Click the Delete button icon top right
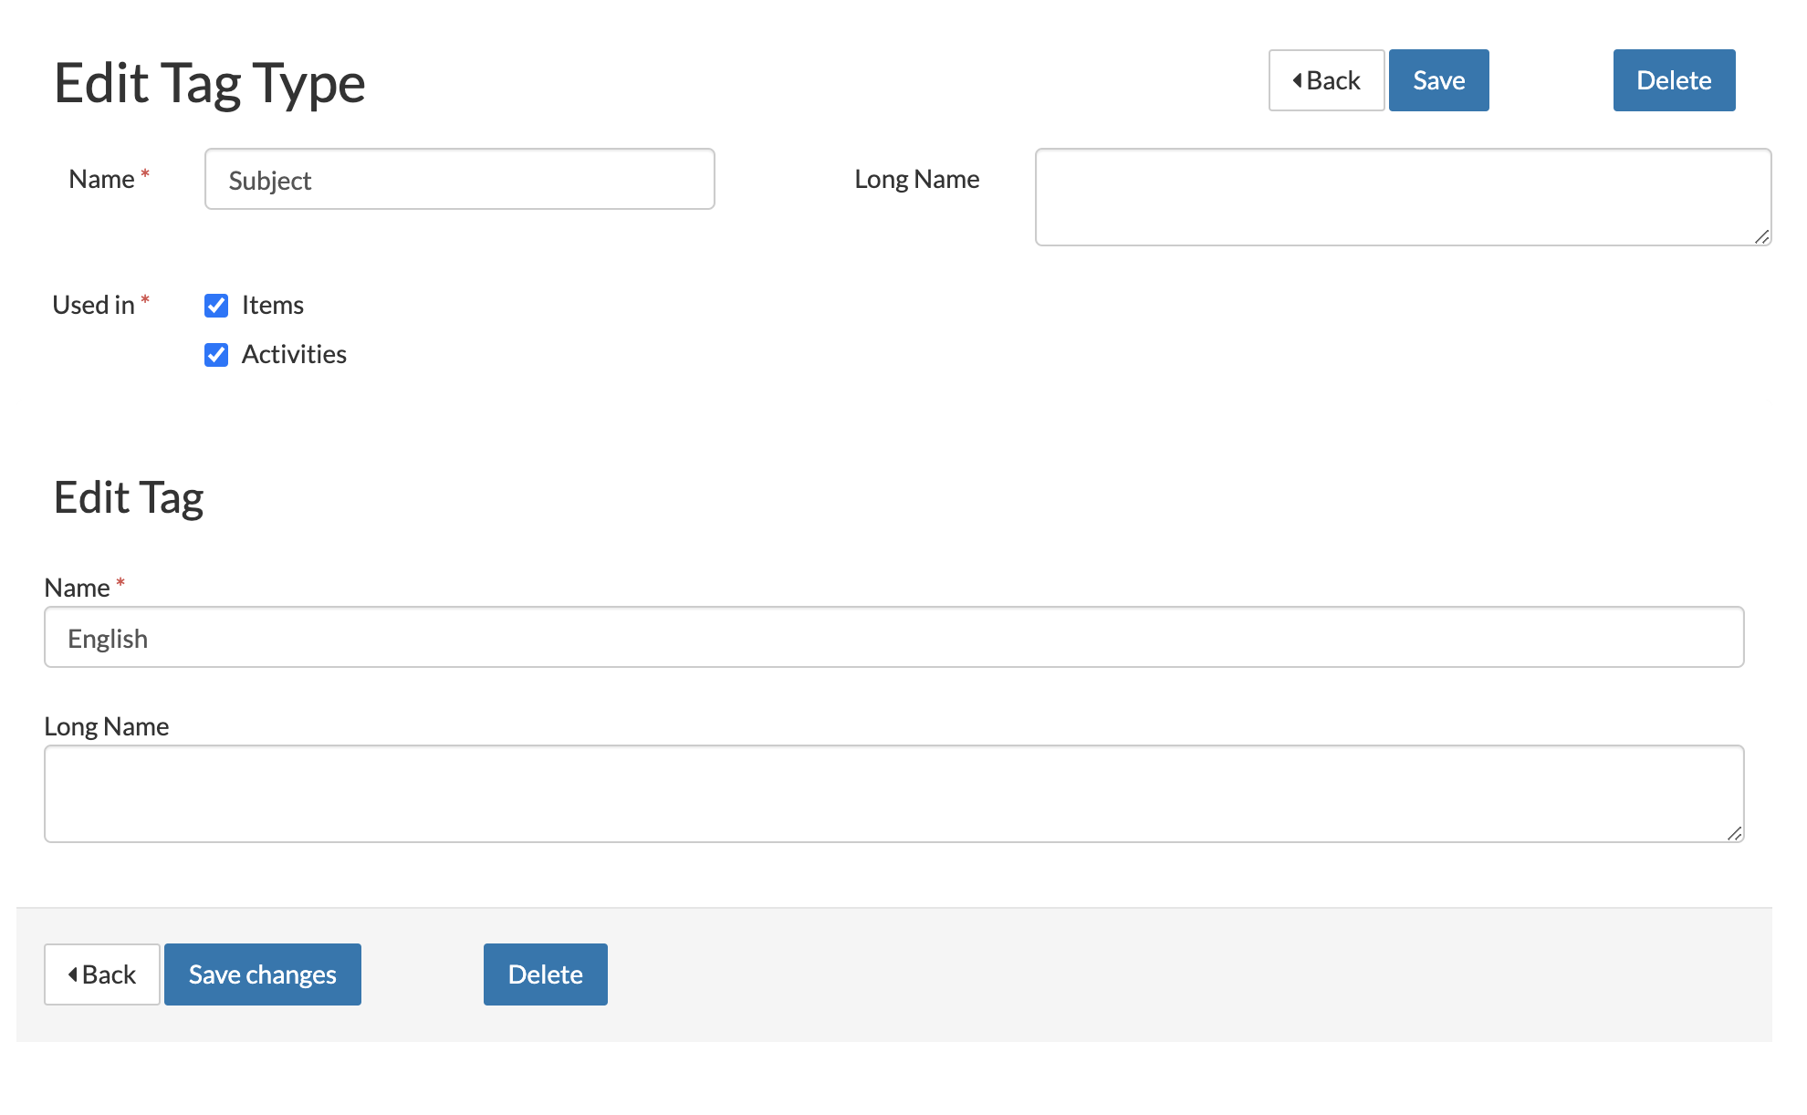 pos(1674,80)
